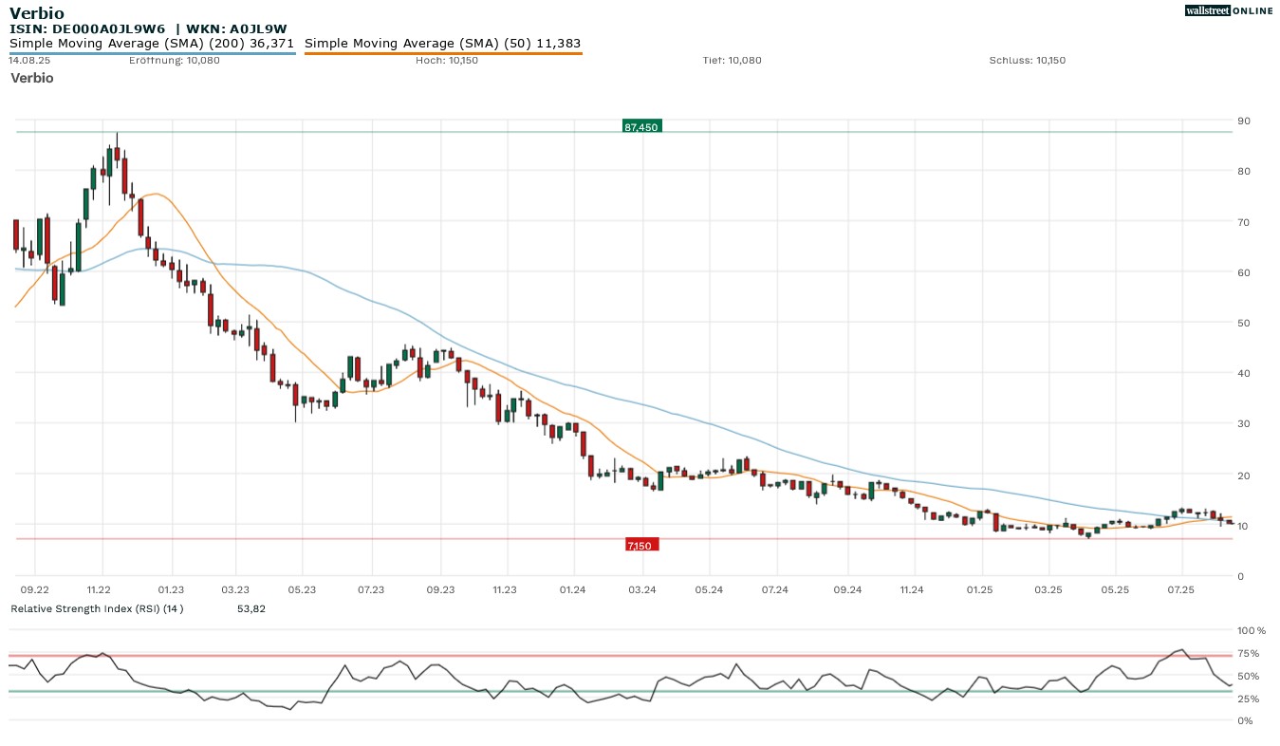The height and width of the screenshot is (746, 1280).
Task: Click the green 87,450 high marker label
Action: point(641,126)
